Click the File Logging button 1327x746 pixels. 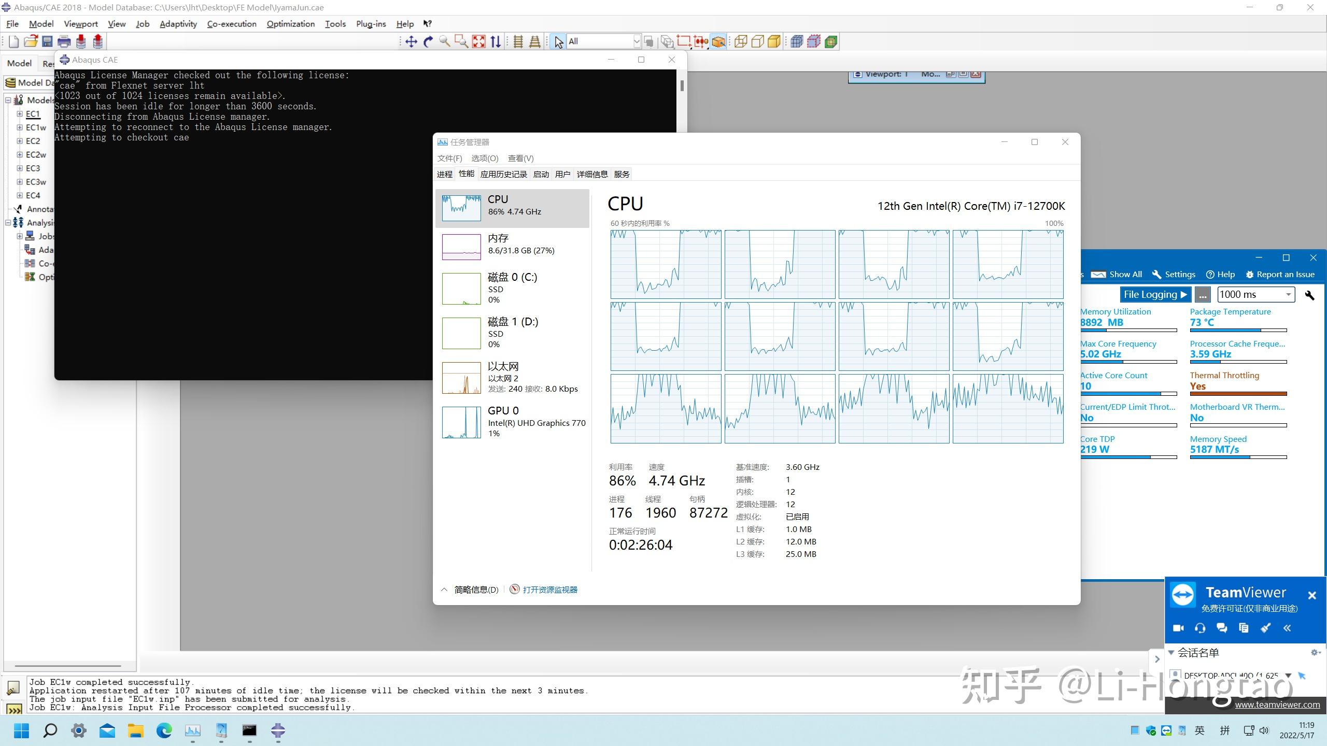coord(1155,295)
